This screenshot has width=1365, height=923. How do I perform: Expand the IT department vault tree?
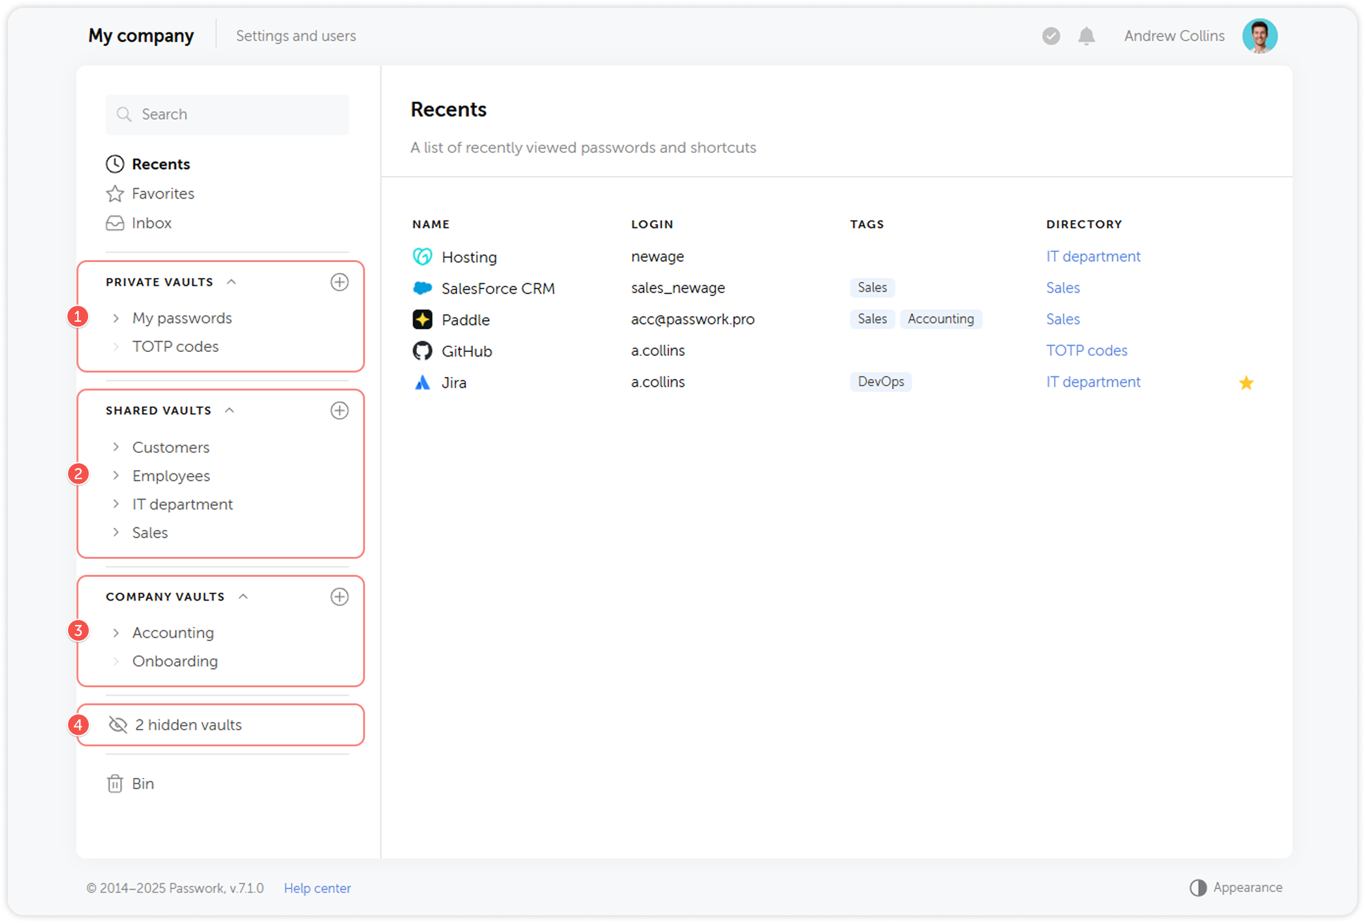116,504
